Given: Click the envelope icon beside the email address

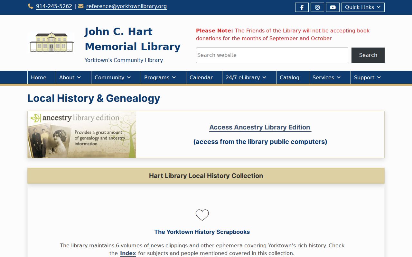Looking at the screenshot, I should pyautogui.click(x=81, y=6).
